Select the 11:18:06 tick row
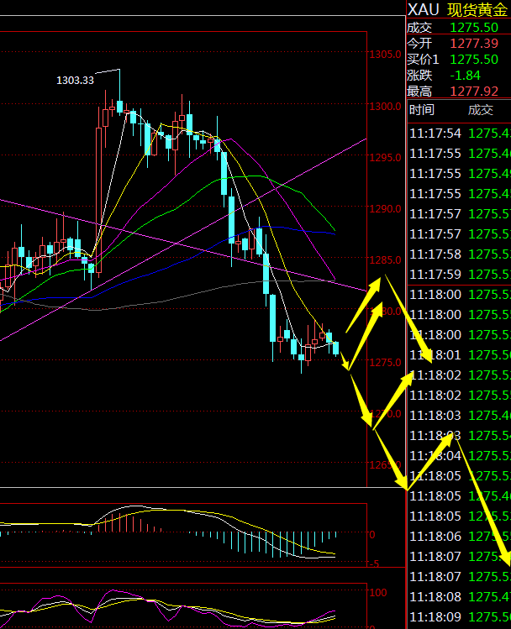Image resolution: width=511 pixels, height=629 pixels. pos(460,537)
